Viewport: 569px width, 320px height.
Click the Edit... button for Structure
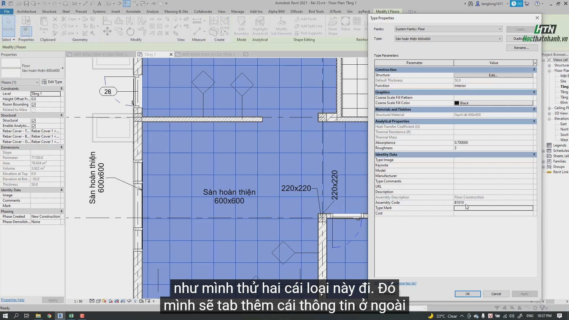(x=493, y=75)
